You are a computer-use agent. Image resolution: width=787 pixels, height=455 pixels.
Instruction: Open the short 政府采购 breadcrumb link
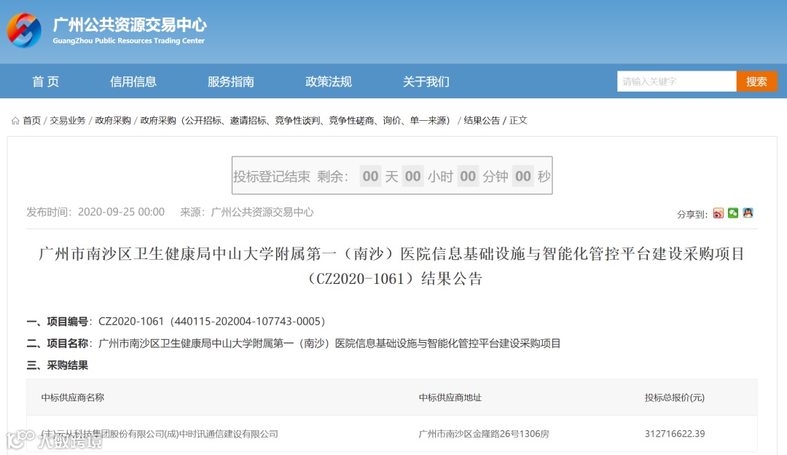[x=113, y=120]
